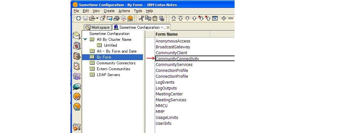
Task: Open the Address Book bookmark icon
Action: point(77,56)
